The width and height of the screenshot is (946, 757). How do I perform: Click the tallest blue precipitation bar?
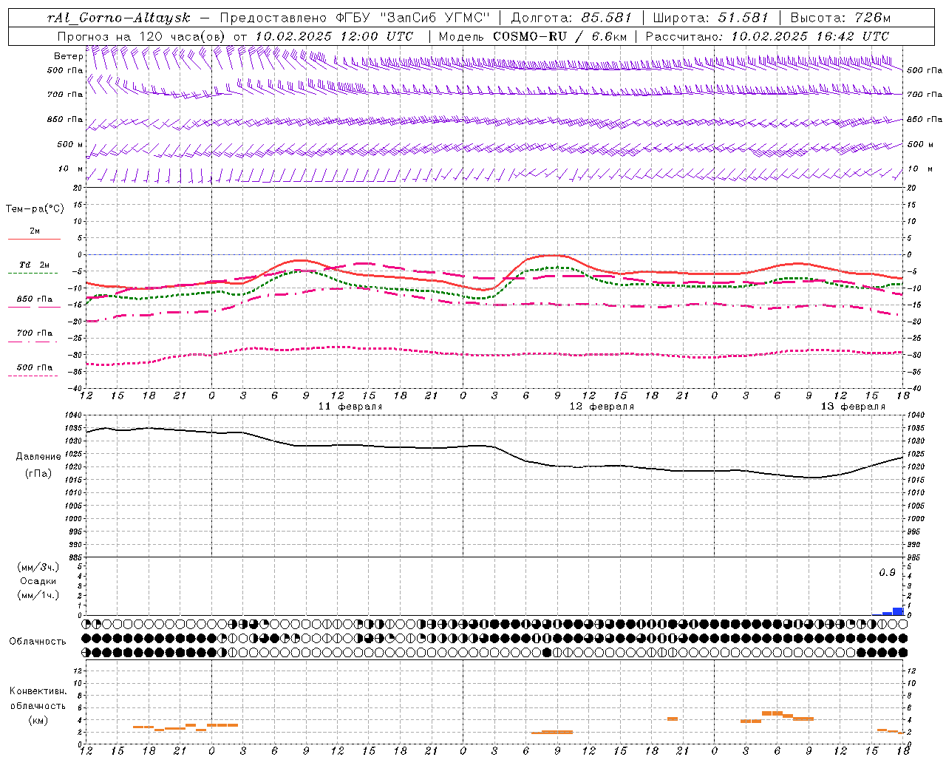(898, 611)
